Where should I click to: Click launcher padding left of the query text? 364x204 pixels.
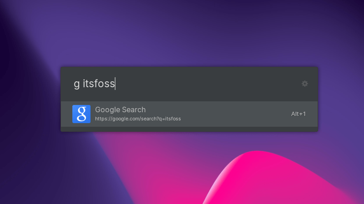coord(66,84)
